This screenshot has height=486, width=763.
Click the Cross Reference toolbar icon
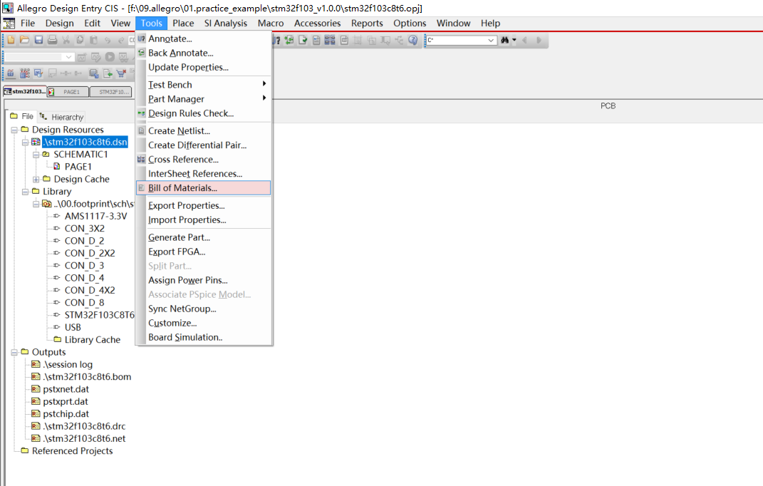point(330,40)
